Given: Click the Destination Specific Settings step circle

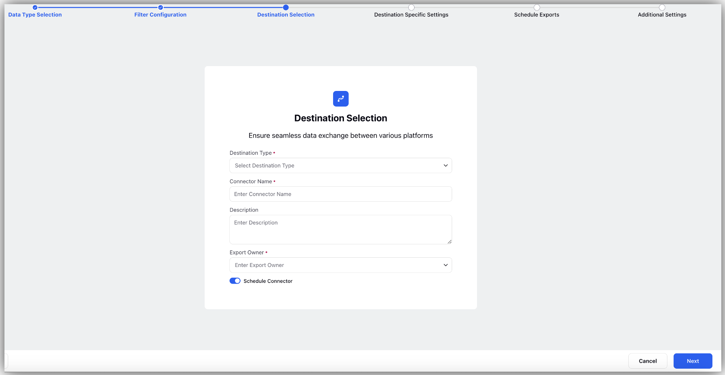Looking at the screenshot, I should tap(411, 7).
